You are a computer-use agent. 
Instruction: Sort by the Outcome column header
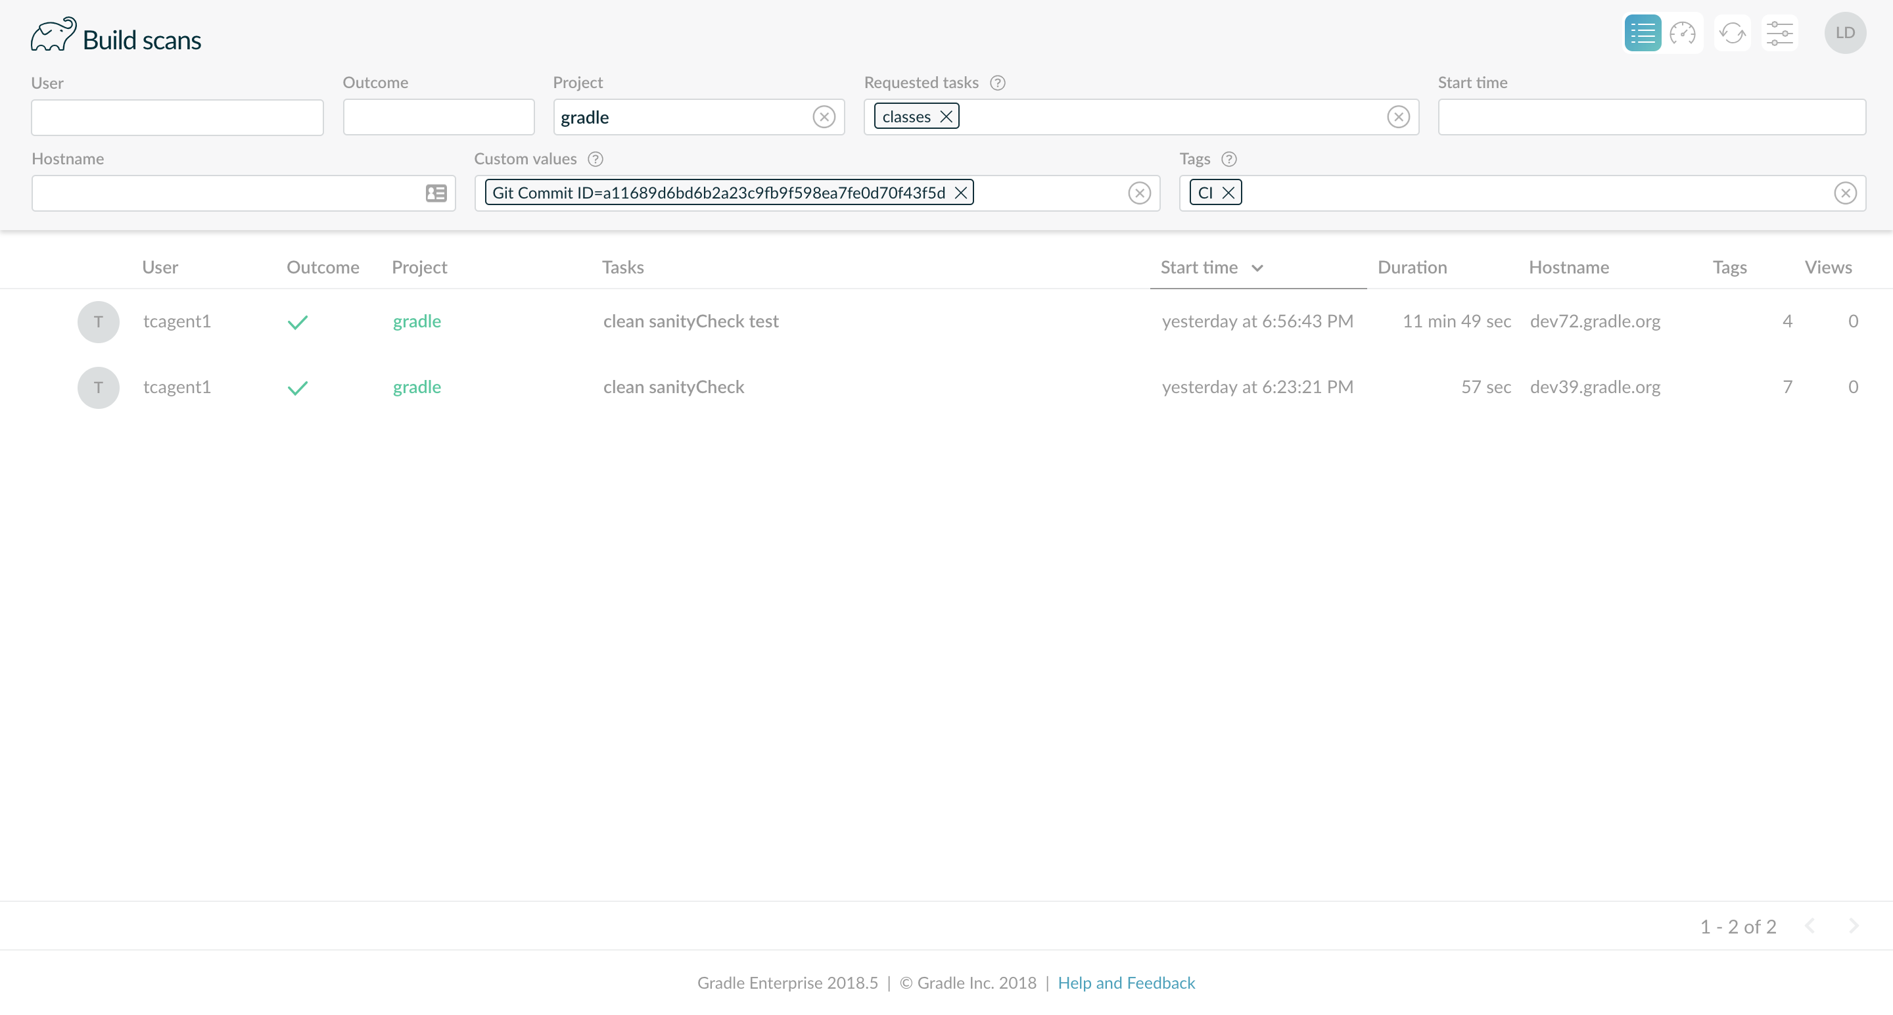[x=323, y=268]
